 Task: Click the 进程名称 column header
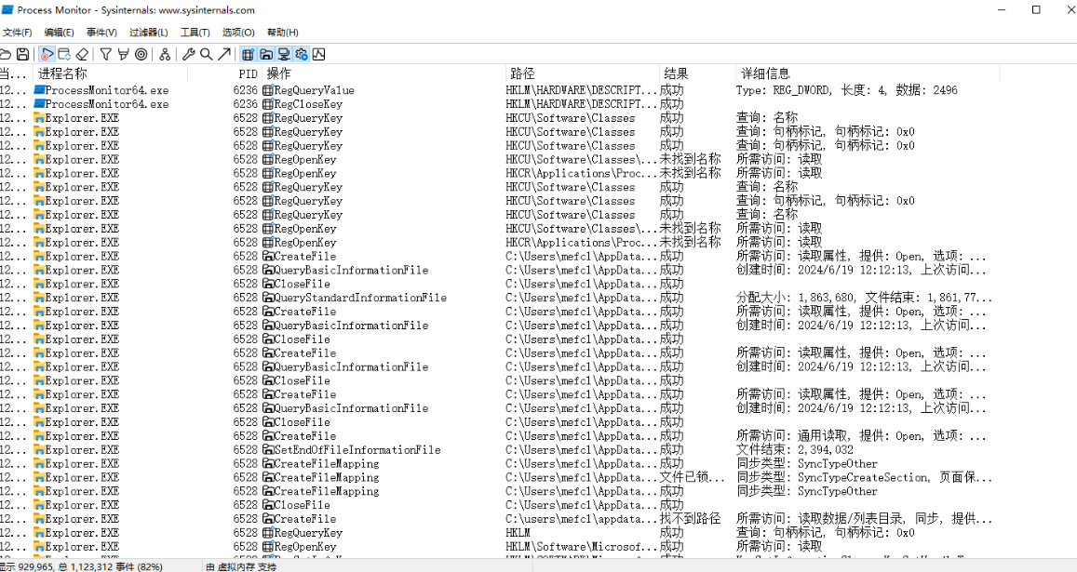click(110, 73)
